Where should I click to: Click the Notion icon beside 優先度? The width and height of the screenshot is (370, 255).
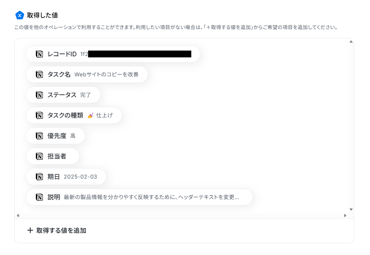pyautogui.click(x=40, y=136)
